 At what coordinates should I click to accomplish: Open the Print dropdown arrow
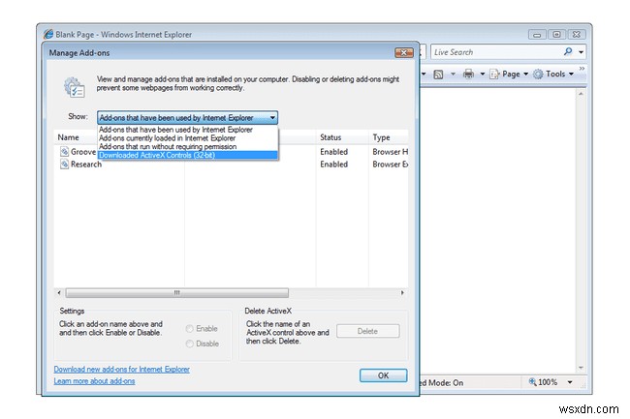coord(482,74)
